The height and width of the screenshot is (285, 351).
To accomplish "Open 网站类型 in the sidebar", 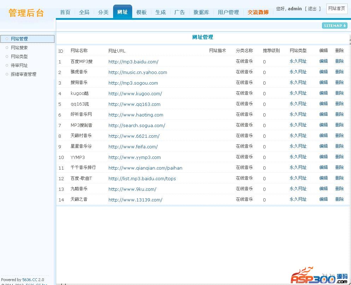I will click(x=19, y=57).
